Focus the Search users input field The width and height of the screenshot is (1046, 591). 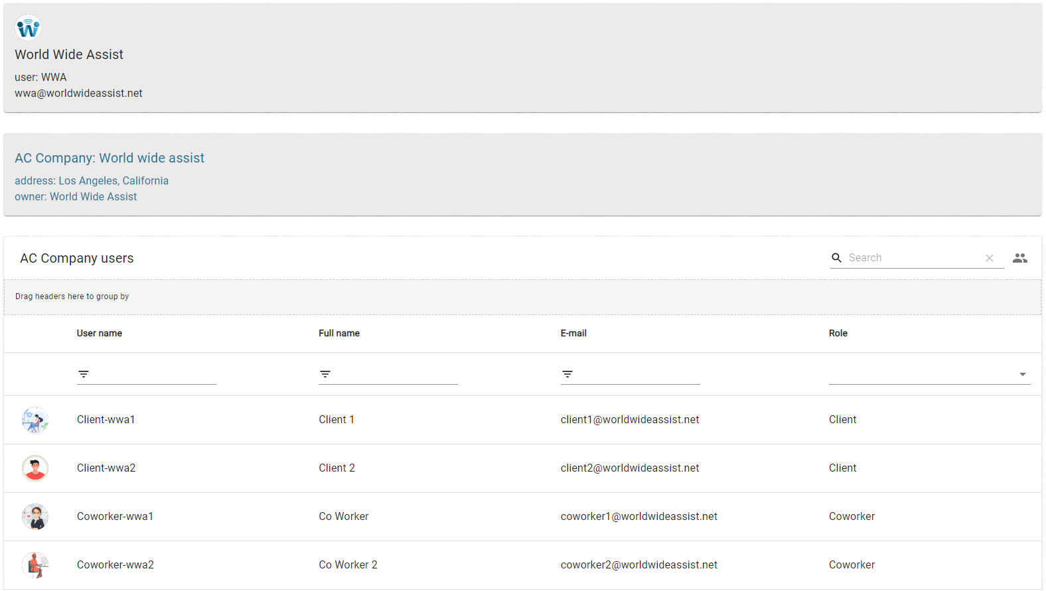[913, 258]
